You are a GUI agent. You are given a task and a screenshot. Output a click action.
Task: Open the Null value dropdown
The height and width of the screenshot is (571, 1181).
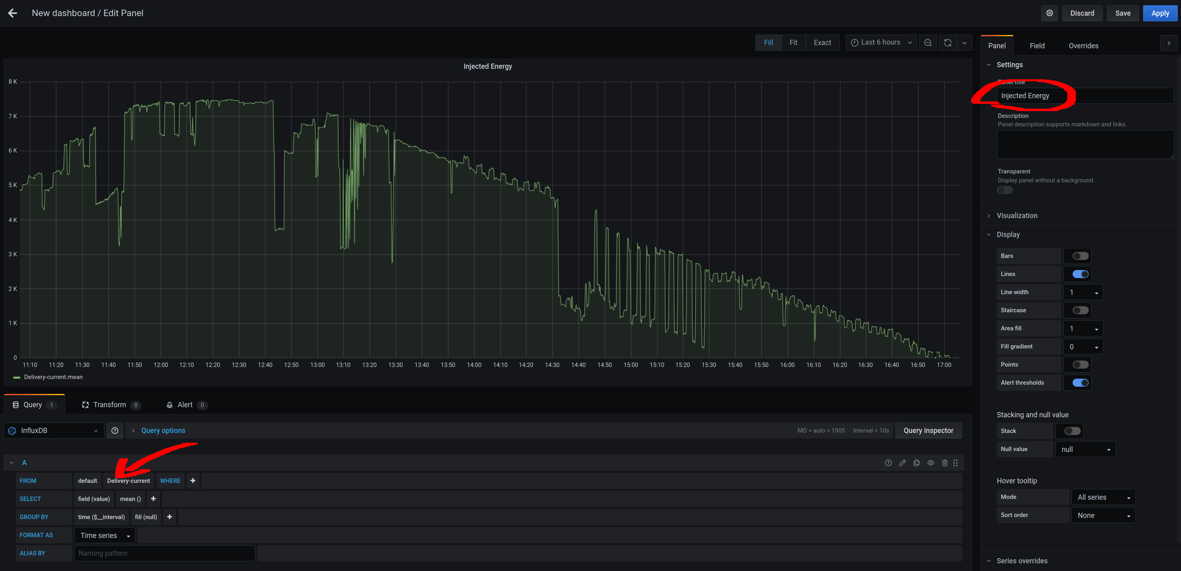point(1085,449)
